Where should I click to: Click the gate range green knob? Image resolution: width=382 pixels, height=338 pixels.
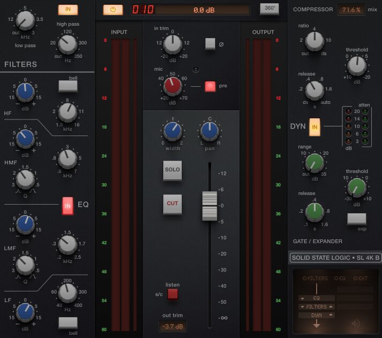[x=315, y=162]
